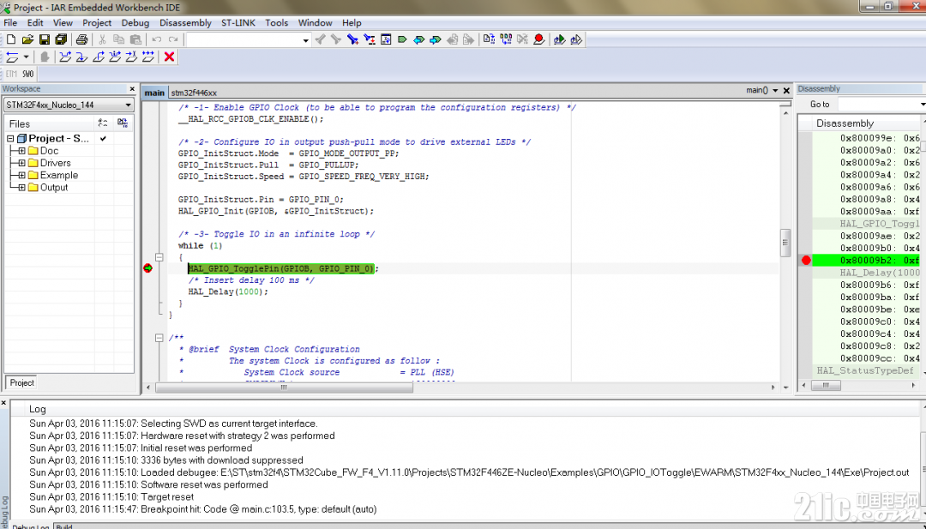Open the Tools menu
Image resolution: width=926 pixels, height=529 pixels.
click(276, 22)
